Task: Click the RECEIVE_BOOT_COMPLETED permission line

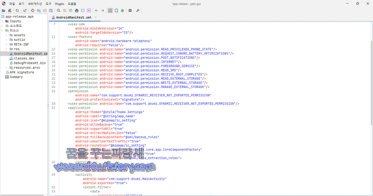Action: pos(138,74)
